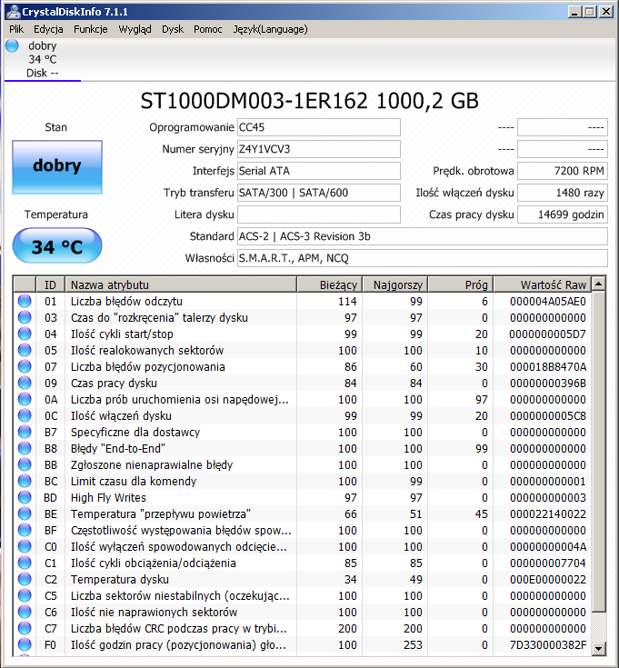
Task: Click the 14699 godzin power-on hours field
Action: 563,214
